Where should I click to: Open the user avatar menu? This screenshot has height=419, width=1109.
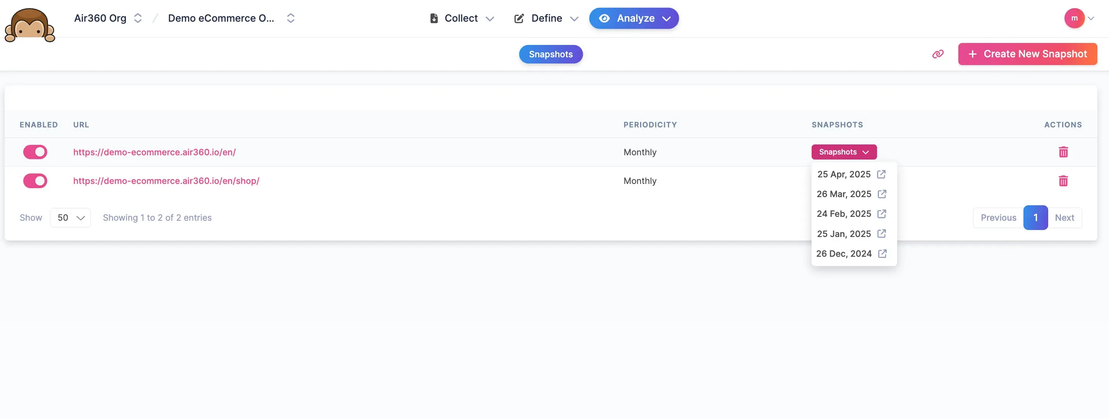tap(1075, 18)
